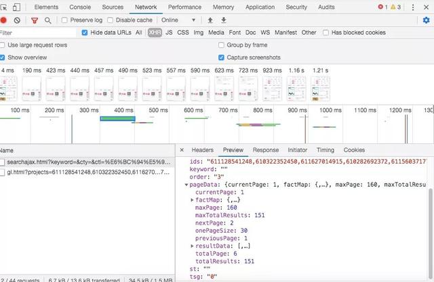
Task: Expand the resultData array
Action: coord(192,246)
